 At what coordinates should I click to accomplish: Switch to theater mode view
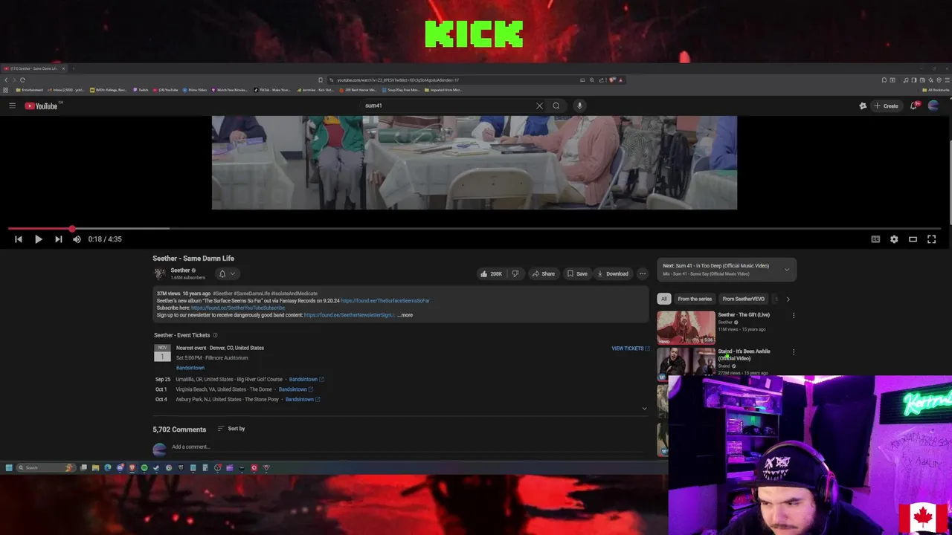tap(913, 239)
